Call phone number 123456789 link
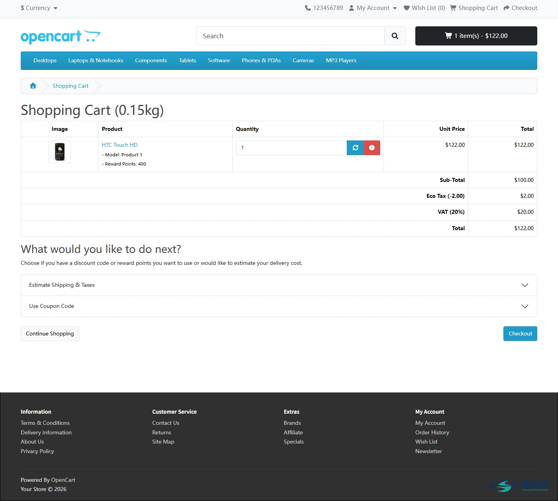558x501 pixels. point(324,8)
